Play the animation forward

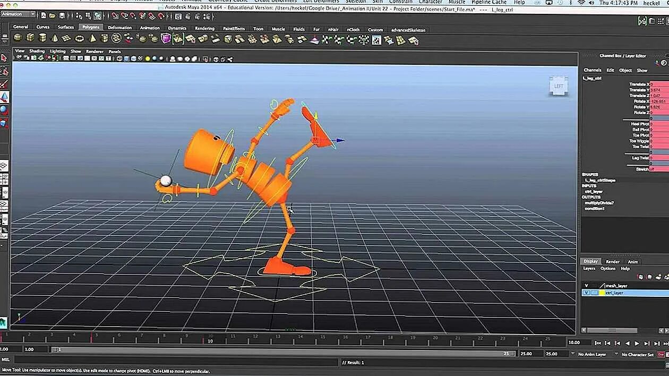(x=637, y=344)
